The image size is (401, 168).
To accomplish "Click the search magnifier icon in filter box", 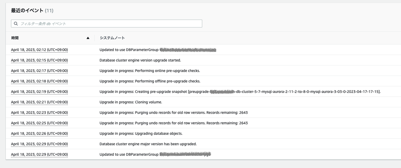I will click(16, 24).
